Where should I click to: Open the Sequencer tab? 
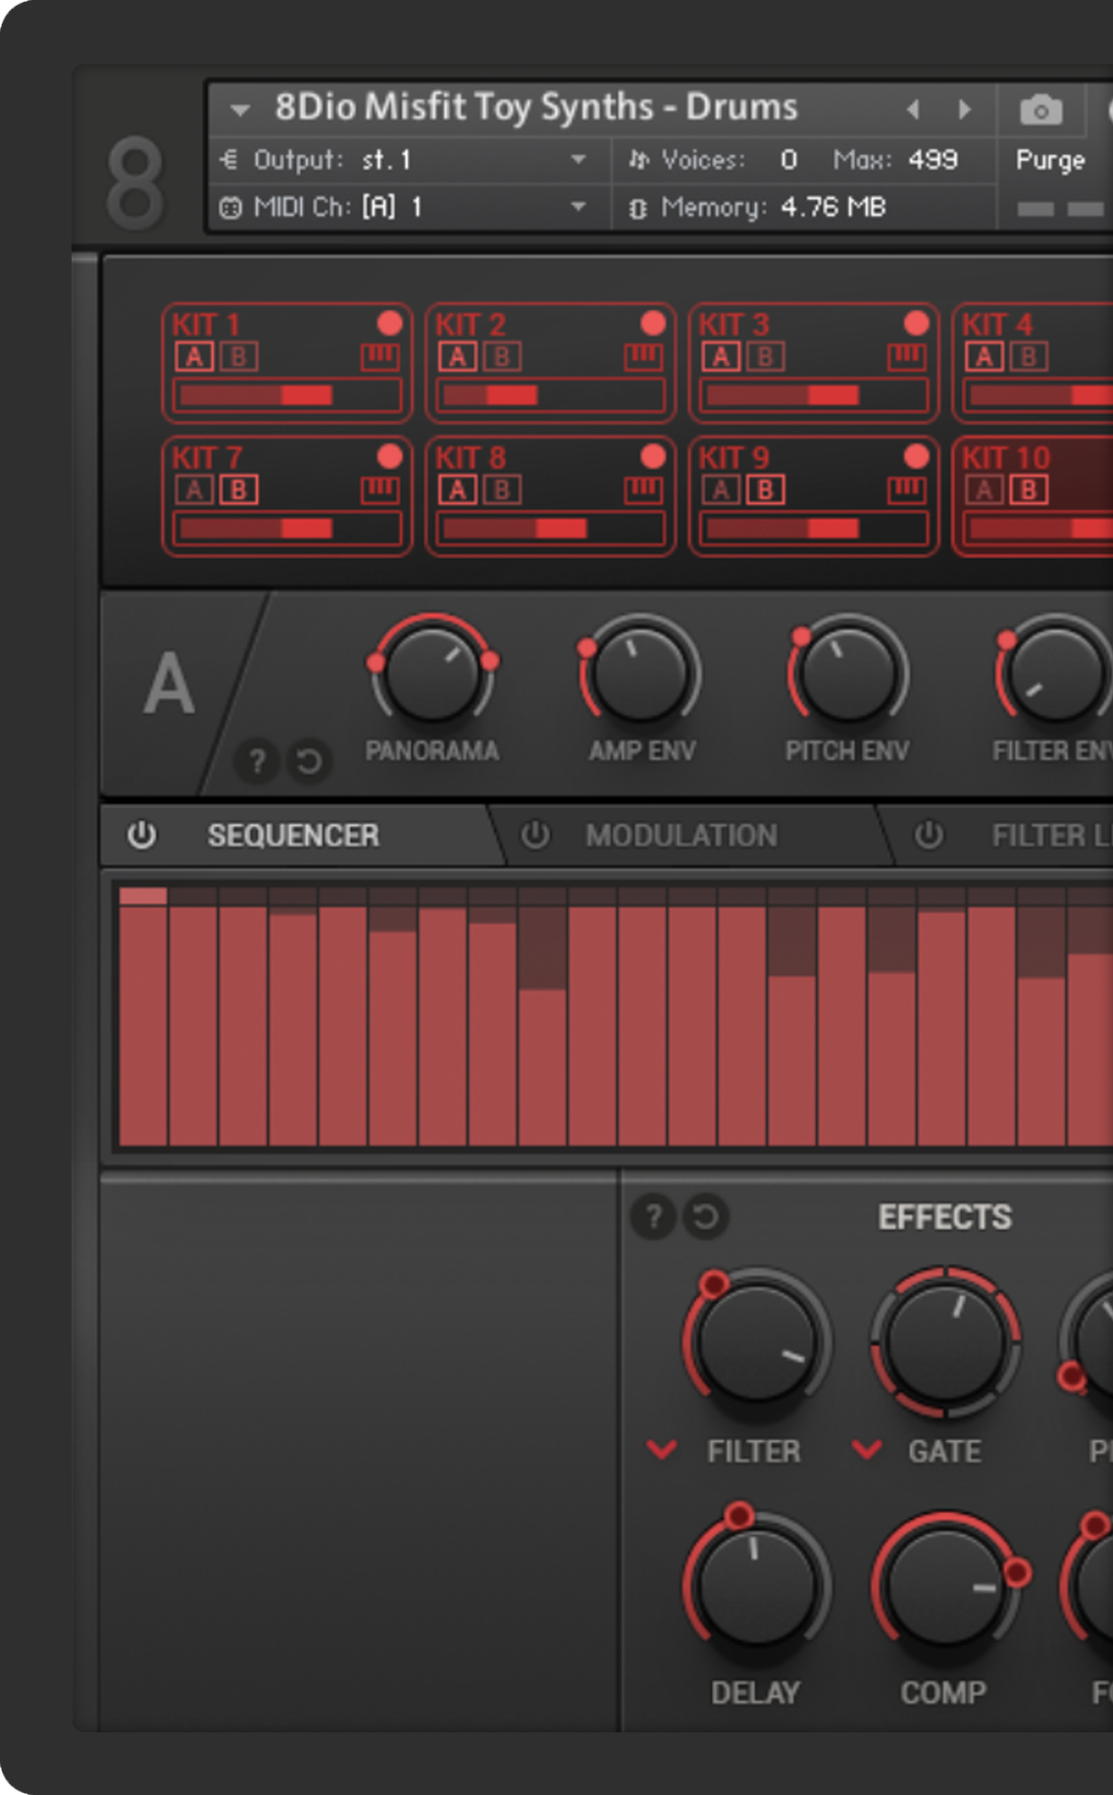pyautogui.click(x=292, y=835)
